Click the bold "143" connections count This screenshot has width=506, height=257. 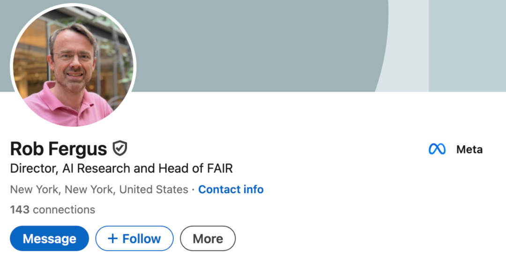click(x=20, y=210)
